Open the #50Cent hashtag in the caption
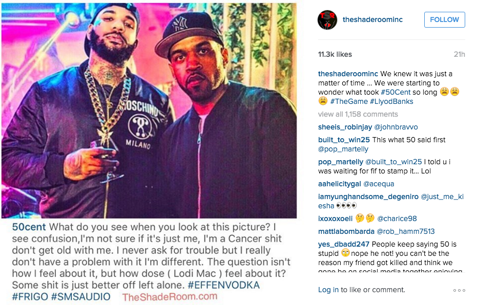 (x=396, y=92)
